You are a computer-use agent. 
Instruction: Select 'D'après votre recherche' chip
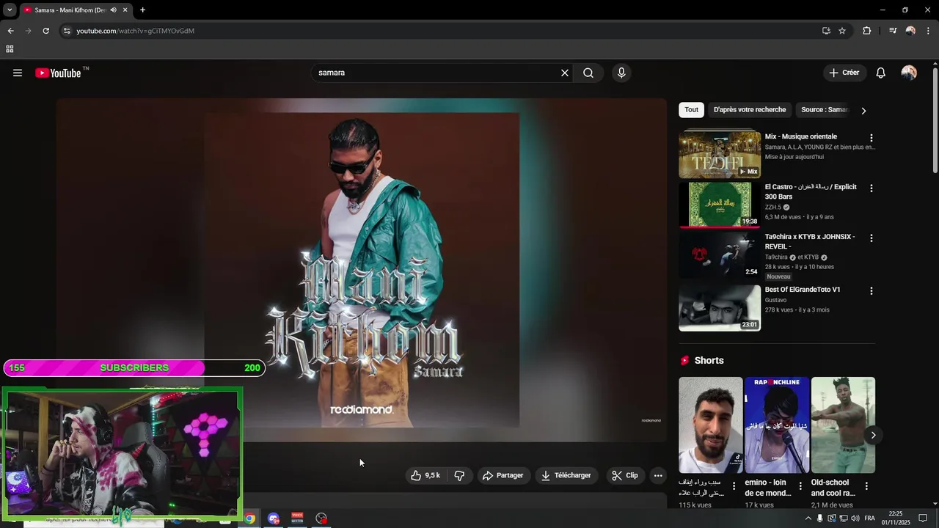(750, 110)
